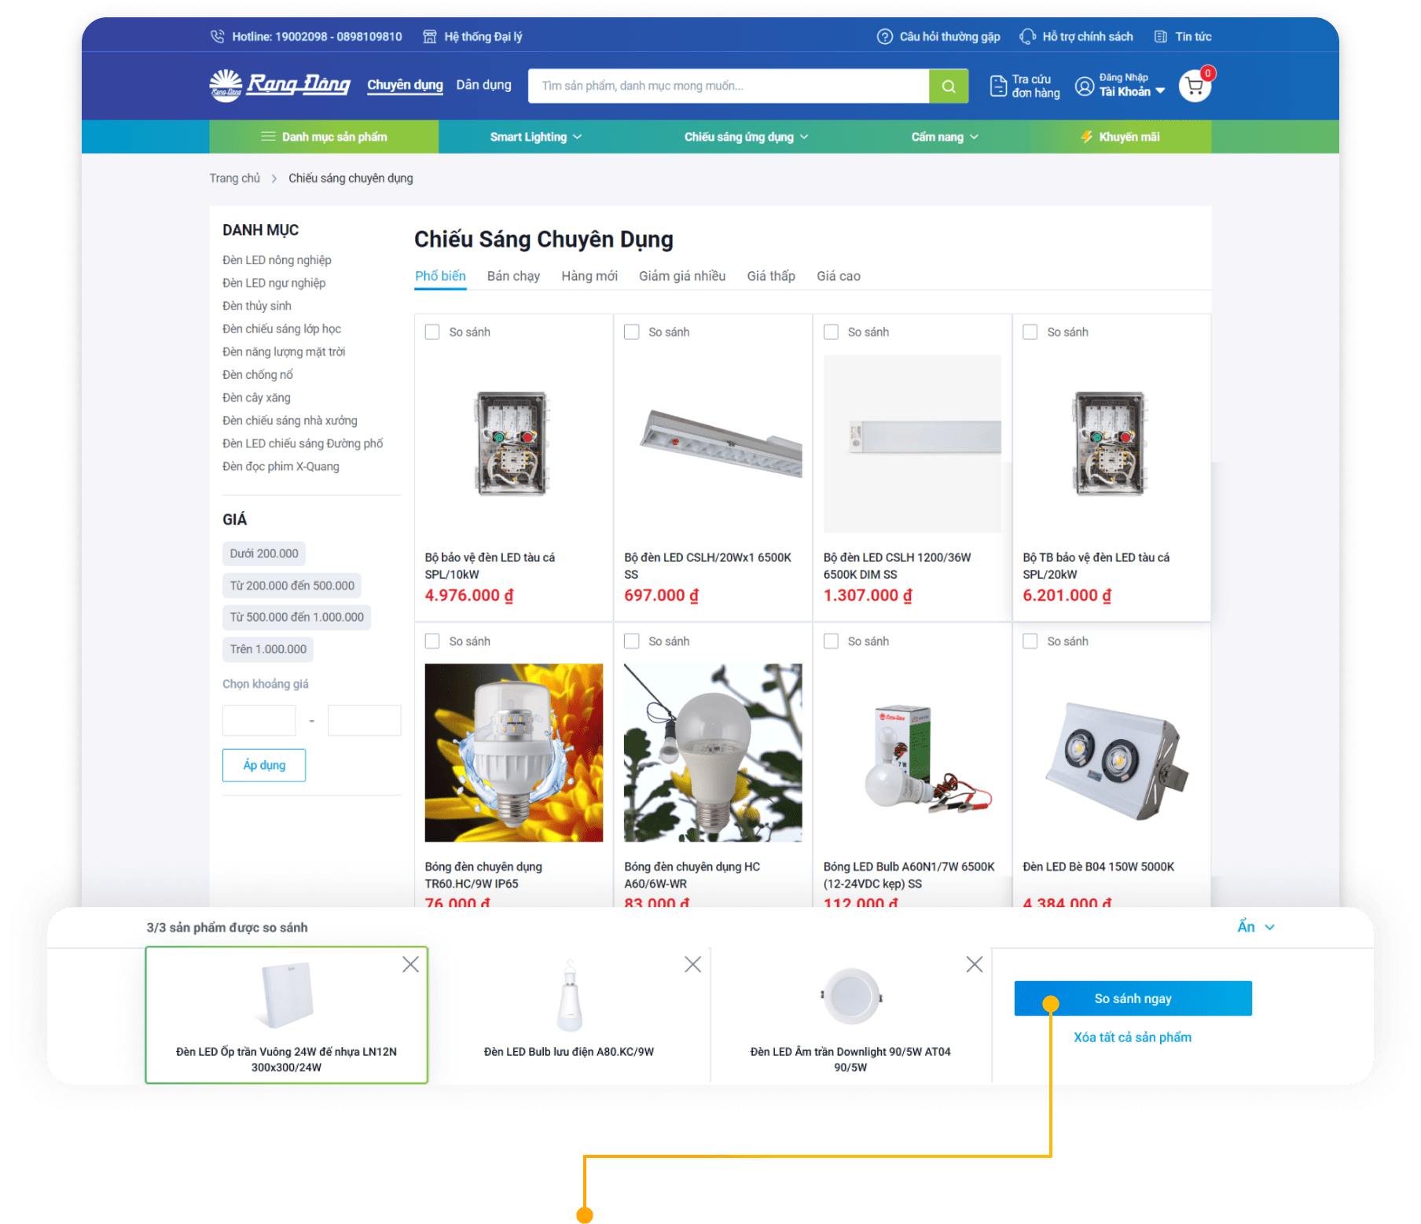Click the Rạng Đông logo
Screen dimensions: 1421x1224
[x=280, y=85]
